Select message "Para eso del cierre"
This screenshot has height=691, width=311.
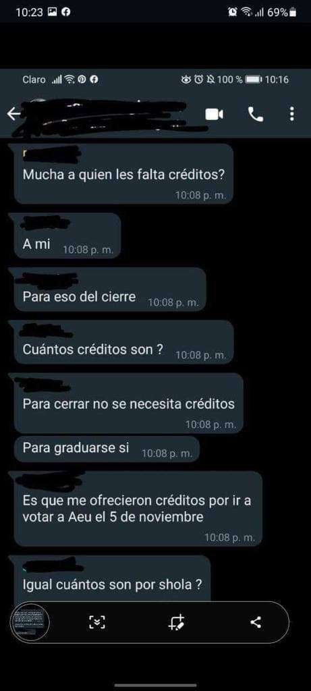110,289
